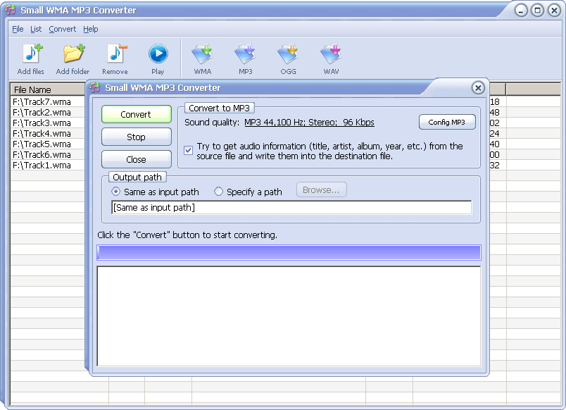
Task: Click the MP3 44,100 Hz sound quality link
Action: point(309,123)
